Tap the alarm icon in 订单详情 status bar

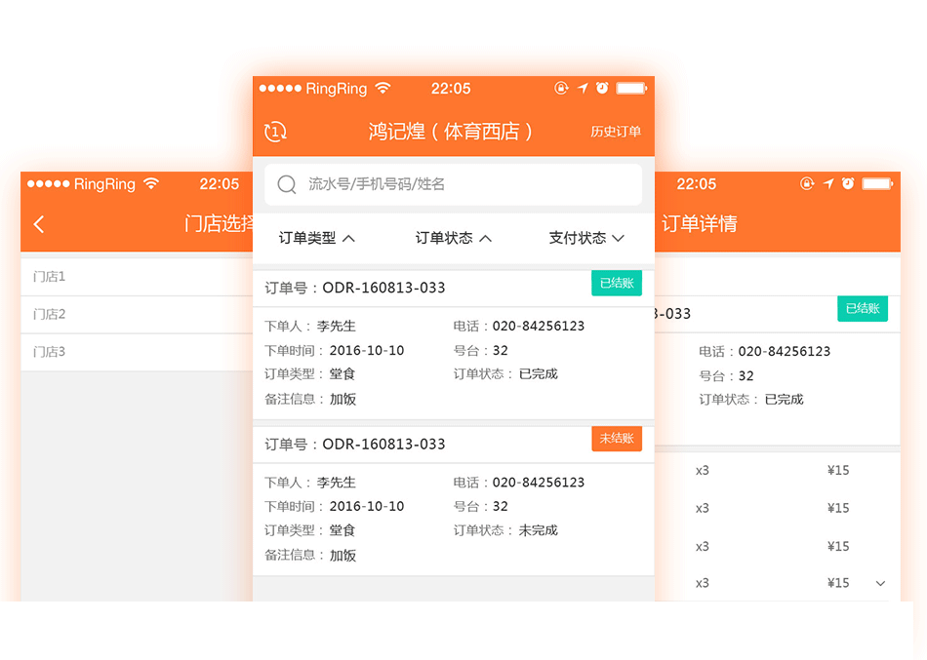848,183
